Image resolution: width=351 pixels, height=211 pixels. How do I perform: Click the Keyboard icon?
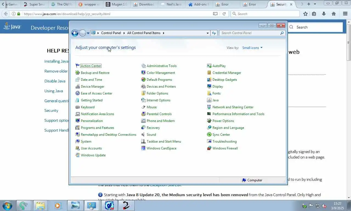pyautogui.click(x=78, y=107)
